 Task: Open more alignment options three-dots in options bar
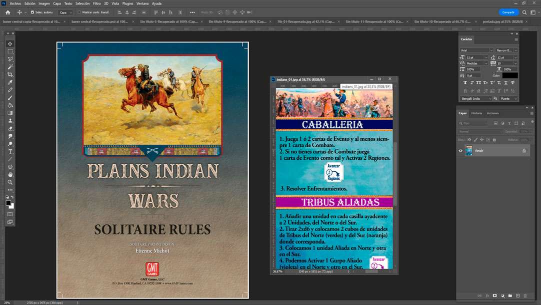click(192, 12)
